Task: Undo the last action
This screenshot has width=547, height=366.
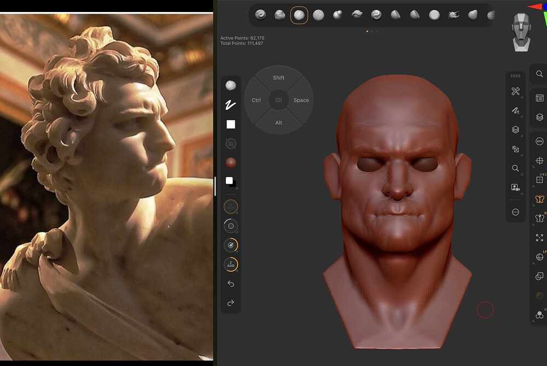Action: 231,284
